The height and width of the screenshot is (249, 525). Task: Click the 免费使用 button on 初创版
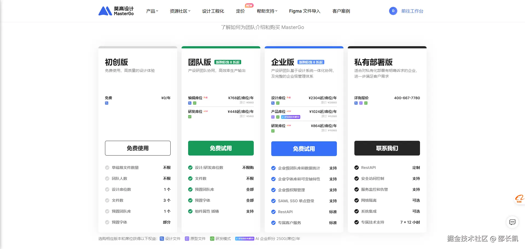[x=138, y=148]
